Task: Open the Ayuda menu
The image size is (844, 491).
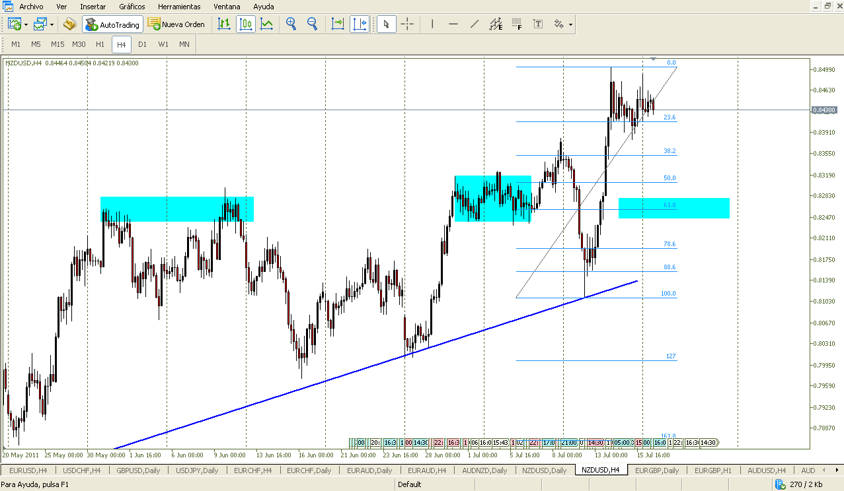Action: [x=264, y=6]
